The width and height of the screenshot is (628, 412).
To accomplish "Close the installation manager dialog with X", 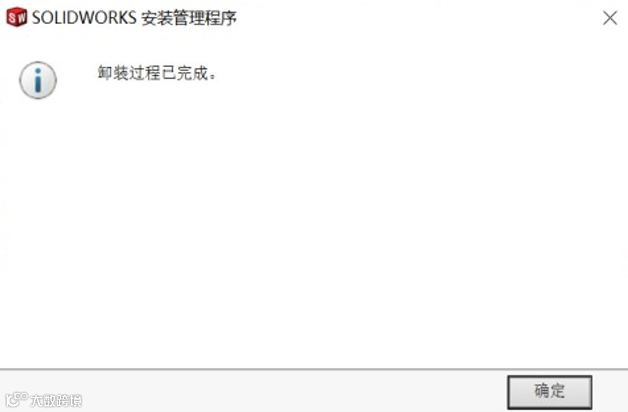I will tap(610, 17).
